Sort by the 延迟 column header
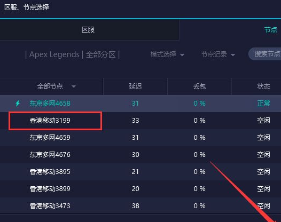Image resolution: width=281 pixels, height=222 pixels. 135,86
